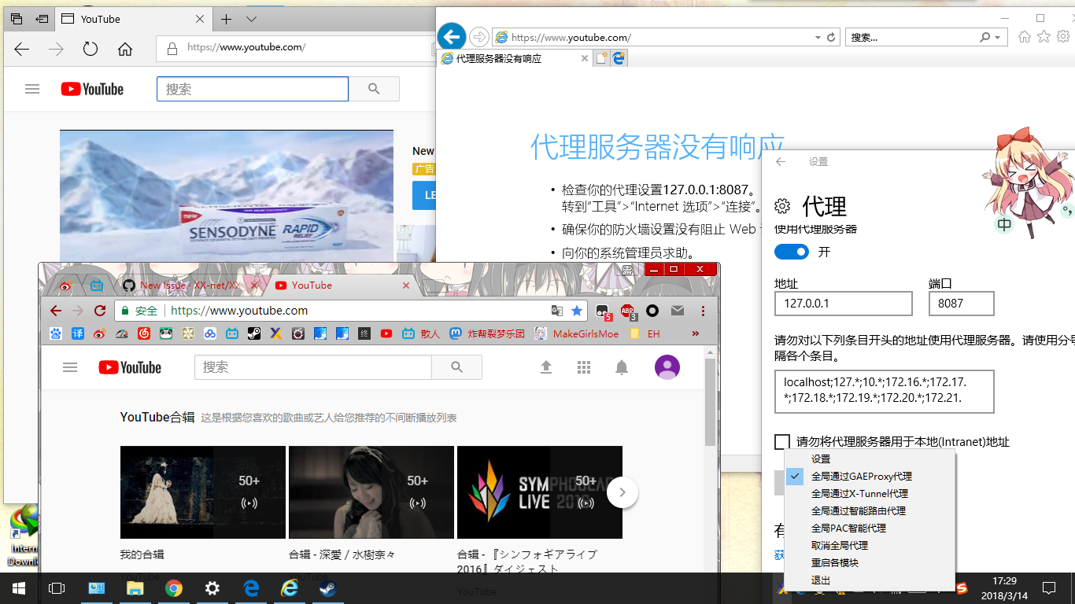The width and height of the screenshot is (1075, 604).
Task: Refresh the page in the Edge window
Action: click(91, 49)
